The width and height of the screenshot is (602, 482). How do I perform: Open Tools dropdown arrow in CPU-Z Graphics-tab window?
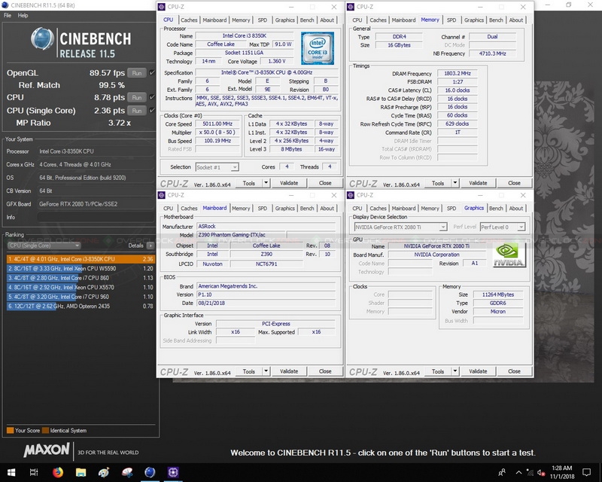455,371
